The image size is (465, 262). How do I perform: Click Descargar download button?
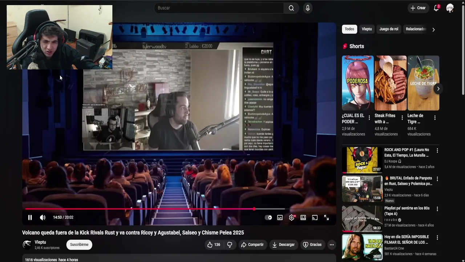tap(283, 245)
